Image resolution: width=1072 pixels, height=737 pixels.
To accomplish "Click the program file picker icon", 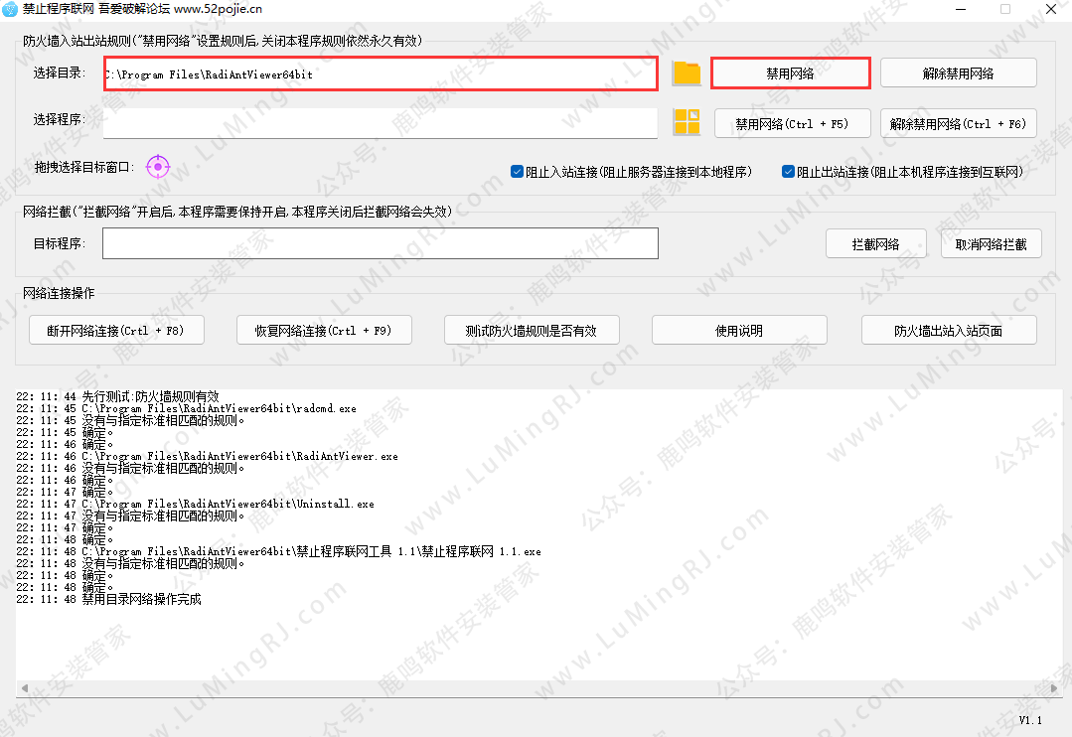I will tap(687, 122).
